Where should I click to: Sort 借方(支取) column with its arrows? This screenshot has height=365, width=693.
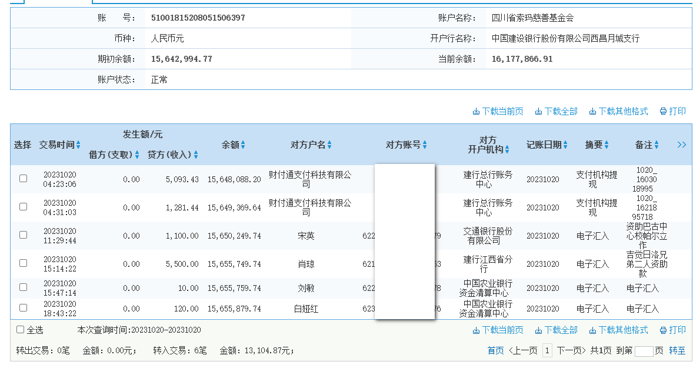tap(137, 155)
